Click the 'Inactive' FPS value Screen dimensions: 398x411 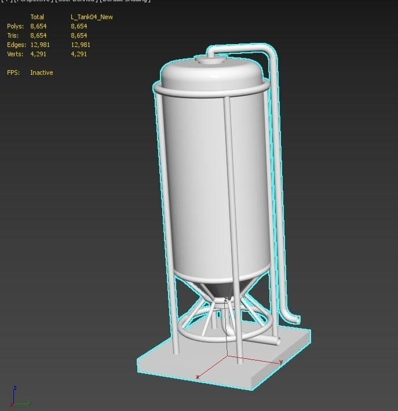[41, 72]
